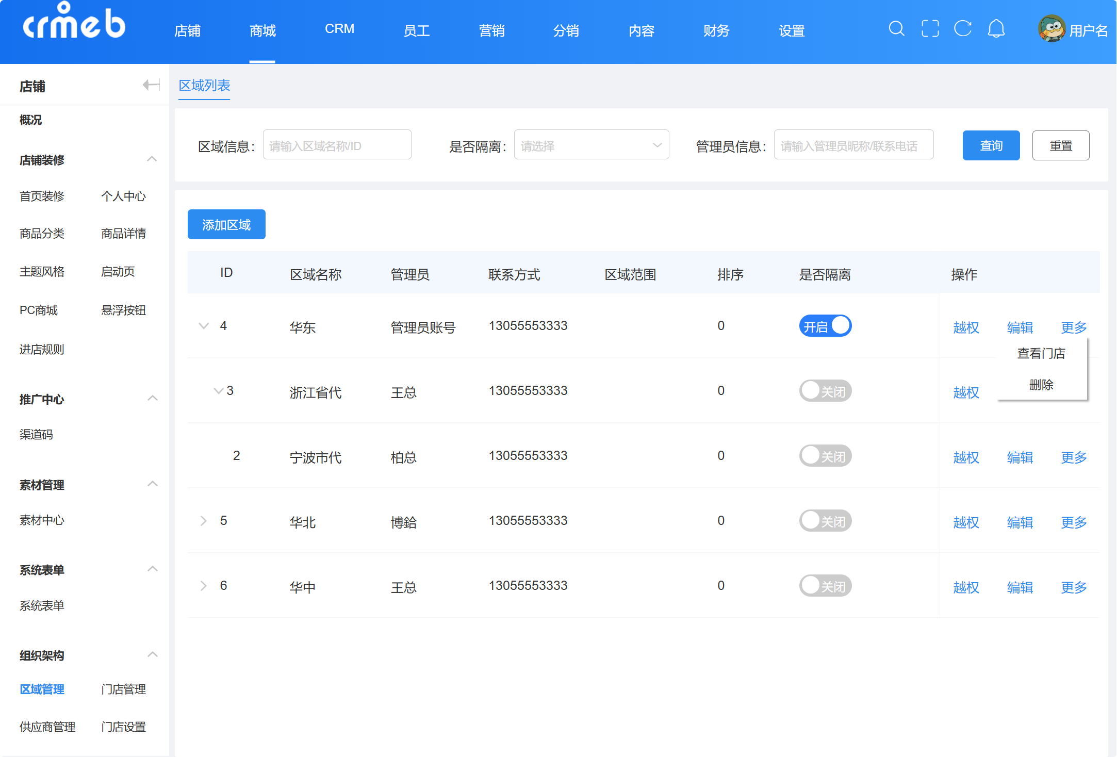This screenshot has width=1117, height=757.
Task: Open the 分销 top menu
Action: [x=566, y=30]
